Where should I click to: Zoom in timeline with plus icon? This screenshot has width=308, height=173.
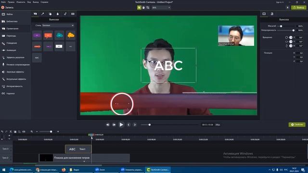[x=58, y=132]
